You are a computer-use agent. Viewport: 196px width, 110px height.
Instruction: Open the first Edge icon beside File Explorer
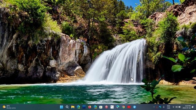tap(78, 107)
